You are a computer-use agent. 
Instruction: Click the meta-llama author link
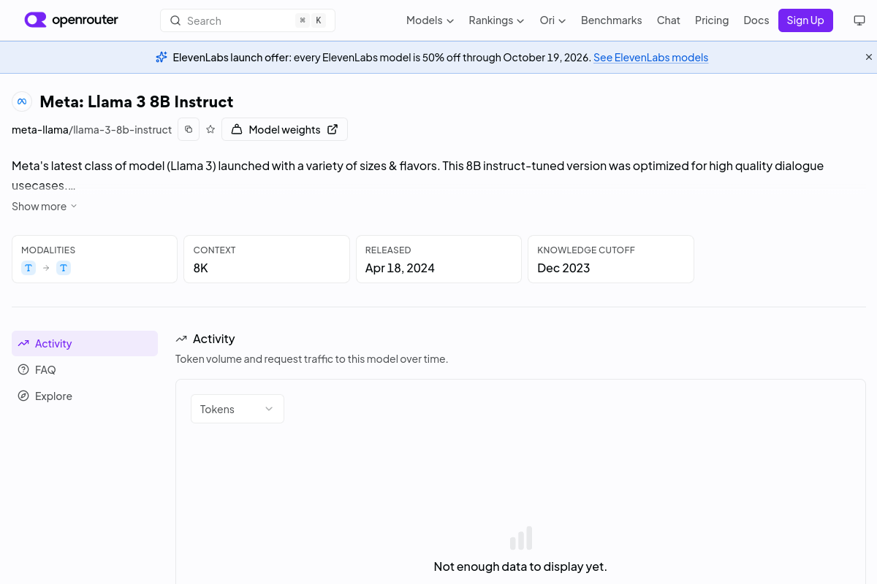[x=40, y=130]
